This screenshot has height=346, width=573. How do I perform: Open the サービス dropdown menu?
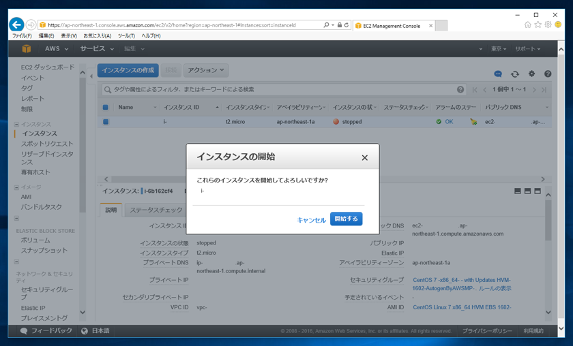[x=97, y=48]
